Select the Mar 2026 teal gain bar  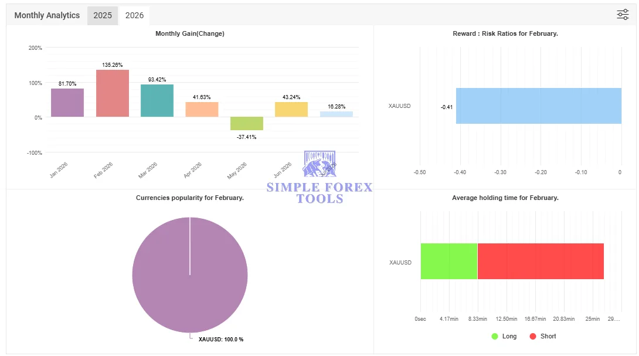157,101
